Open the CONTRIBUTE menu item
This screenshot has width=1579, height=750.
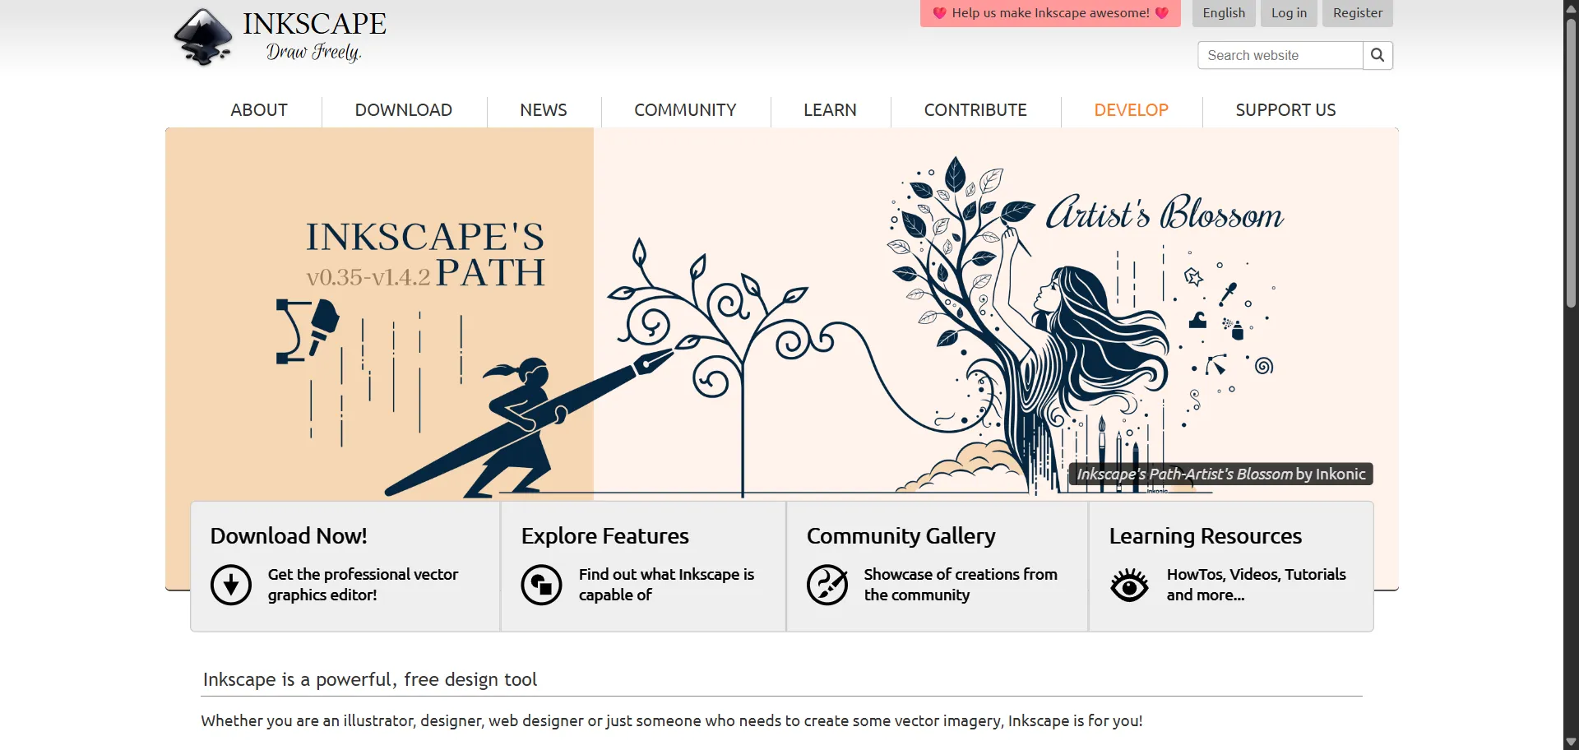tap(975, 109)
